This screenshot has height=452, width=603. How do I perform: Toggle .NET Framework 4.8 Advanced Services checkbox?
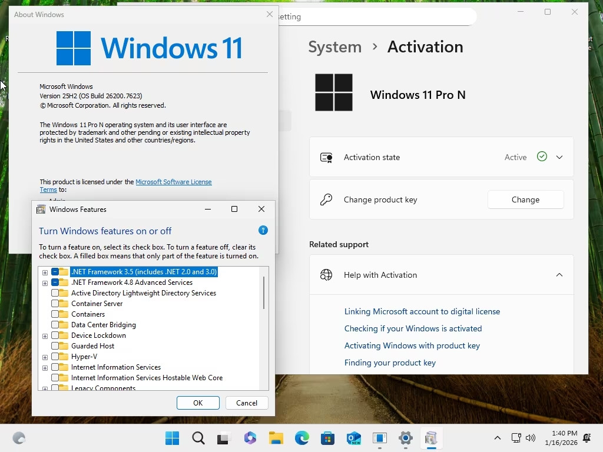[55, 282]
